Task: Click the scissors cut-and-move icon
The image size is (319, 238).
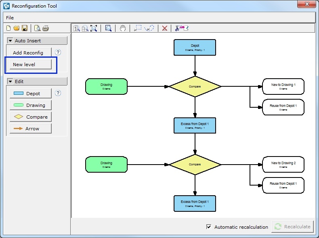Action: (x=182, y=28)
